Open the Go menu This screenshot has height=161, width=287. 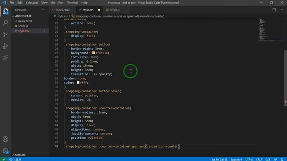53,3
